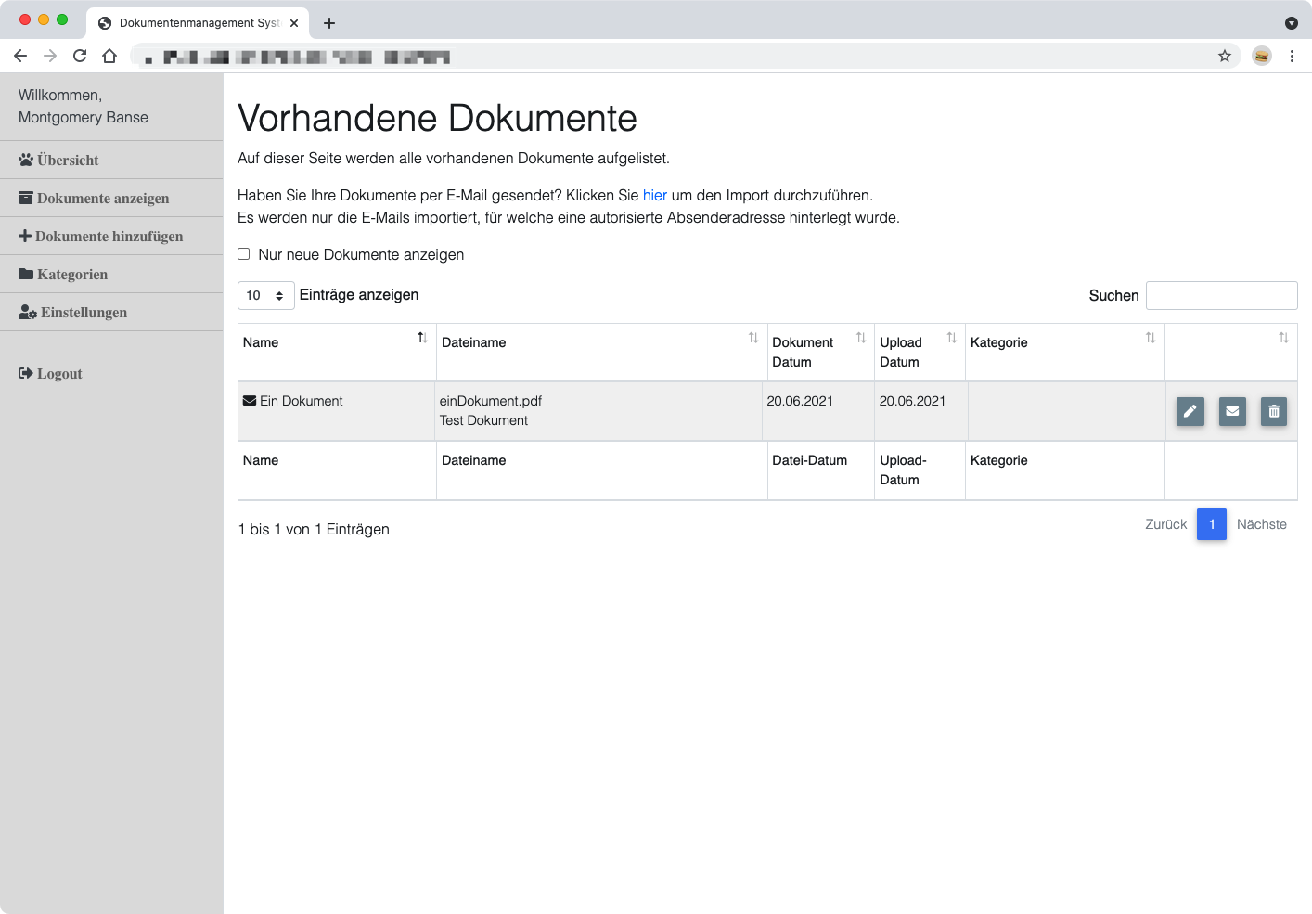Viewport: 1312px width, 914px height.
Task: Sort by Name column arrows
Action: coord(422,338)
